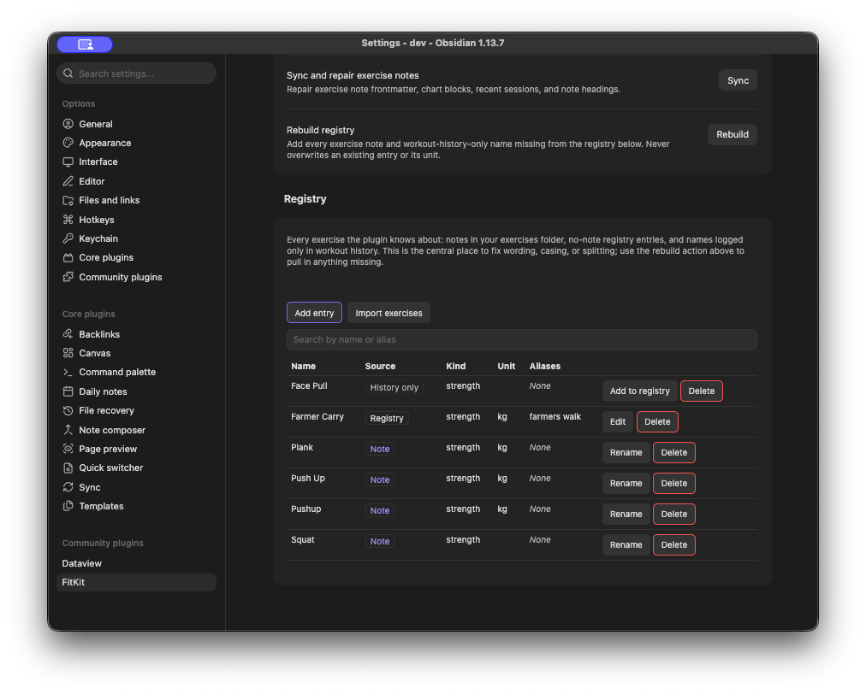Click the Squat exercise name
Image resolution: width=866 pixels, height=694 pixels.
point(303,540)
